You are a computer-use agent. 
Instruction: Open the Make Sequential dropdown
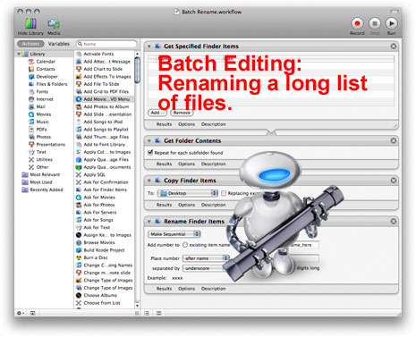coord(174,234)
